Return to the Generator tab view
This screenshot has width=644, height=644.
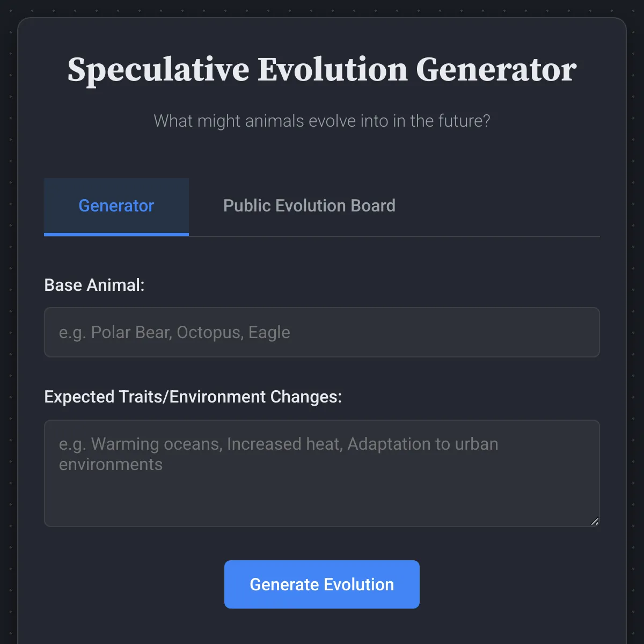[116, 206]
